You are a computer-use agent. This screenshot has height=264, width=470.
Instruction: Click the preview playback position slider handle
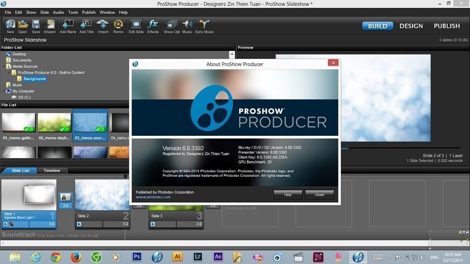pyautogui.click(x=349, y=148)
